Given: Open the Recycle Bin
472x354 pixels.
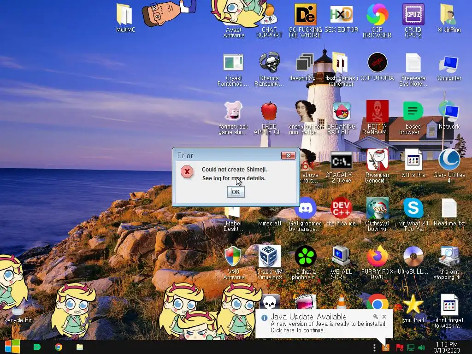Looking at the screenshot, I should (x=18, y=315).
